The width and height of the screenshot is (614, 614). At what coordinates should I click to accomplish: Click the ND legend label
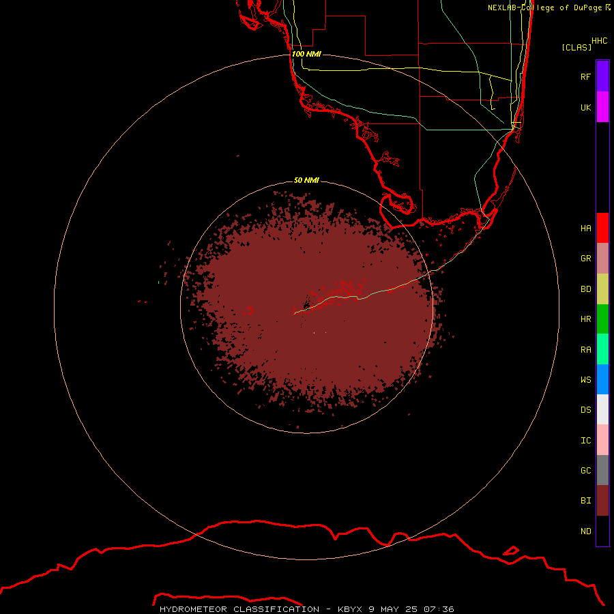coord(585,531)
